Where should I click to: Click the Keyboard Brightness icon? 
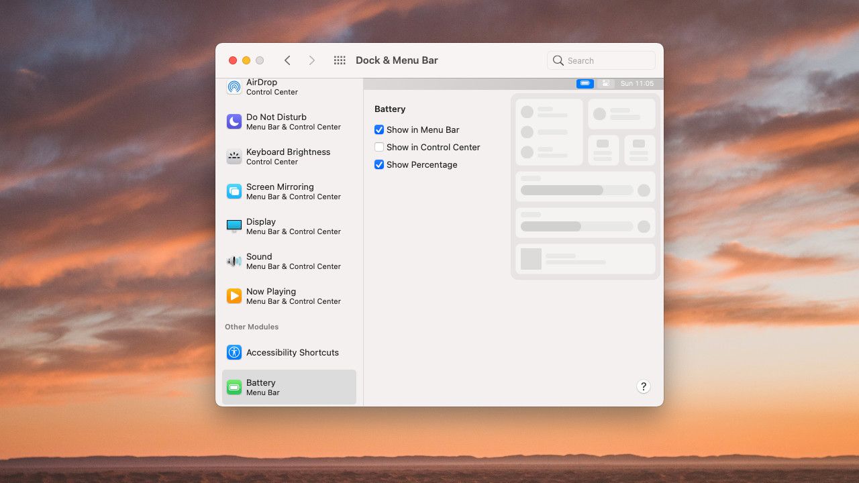234,156
